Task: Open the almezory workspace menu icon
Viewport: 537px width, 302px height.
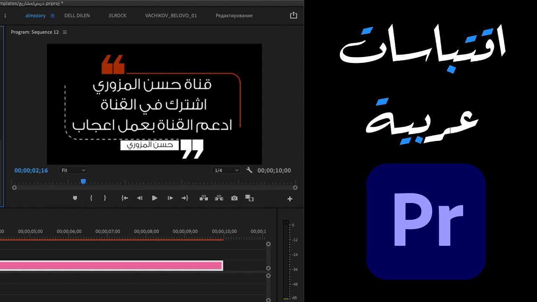Action: (x=52, y=16)
